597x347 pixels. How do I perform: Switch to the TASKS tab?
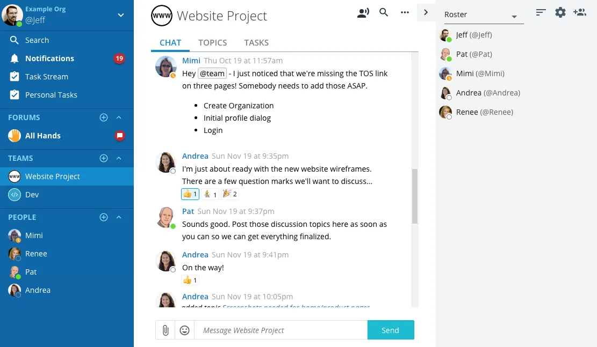[x=256, y=42]
